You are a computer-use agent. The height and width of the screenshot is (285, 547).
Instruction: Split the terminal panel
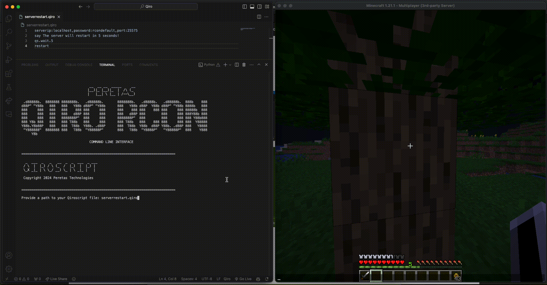click(237, 65)
